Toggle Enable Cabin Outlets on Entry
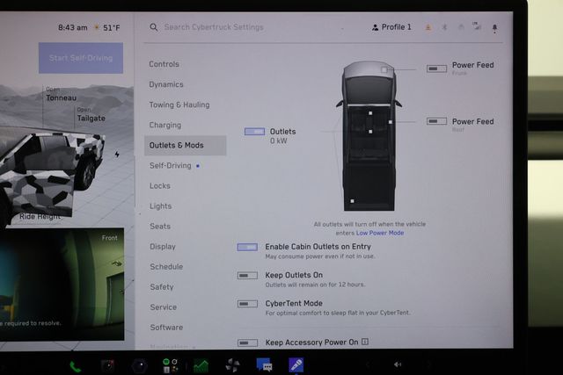Screen dimensions: 563x375 [x=247, y=247]
